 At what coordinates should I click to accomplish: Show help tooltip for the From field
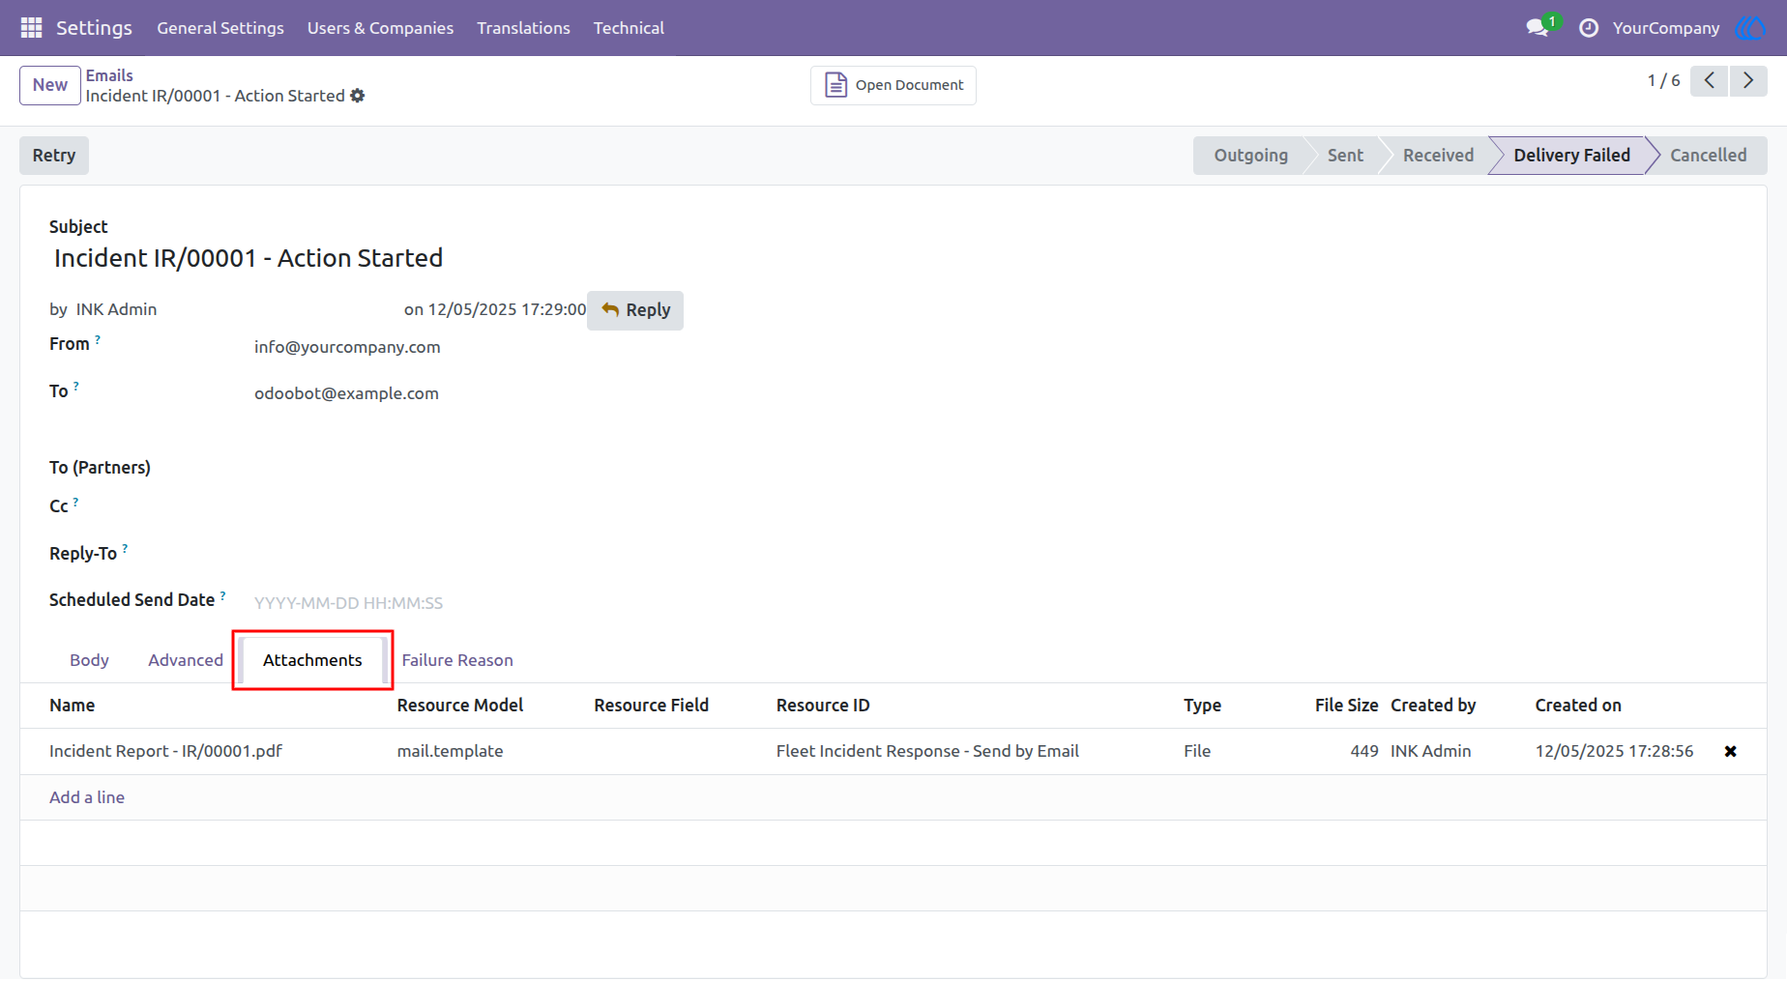click(x=98, y=339)
